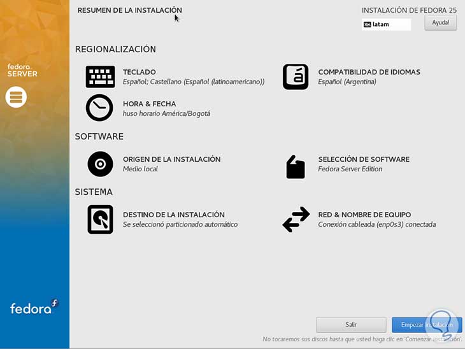
Task: Click the REGIONALIZACIÓN section heading
Action: click(115, 49)
